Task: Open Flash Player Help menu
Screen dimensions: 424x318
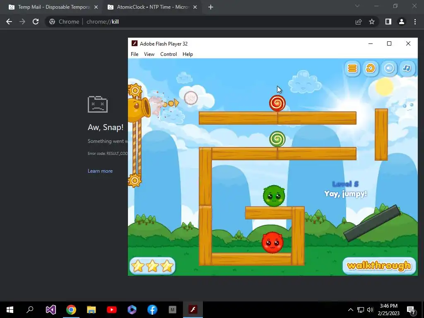Action: 188,54
